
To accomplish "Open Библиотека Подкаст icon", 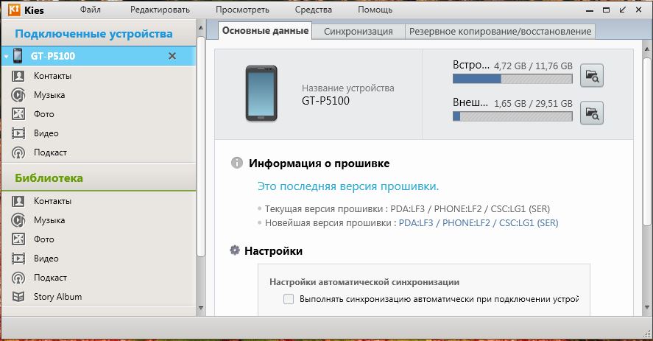I will click(18, 278).
